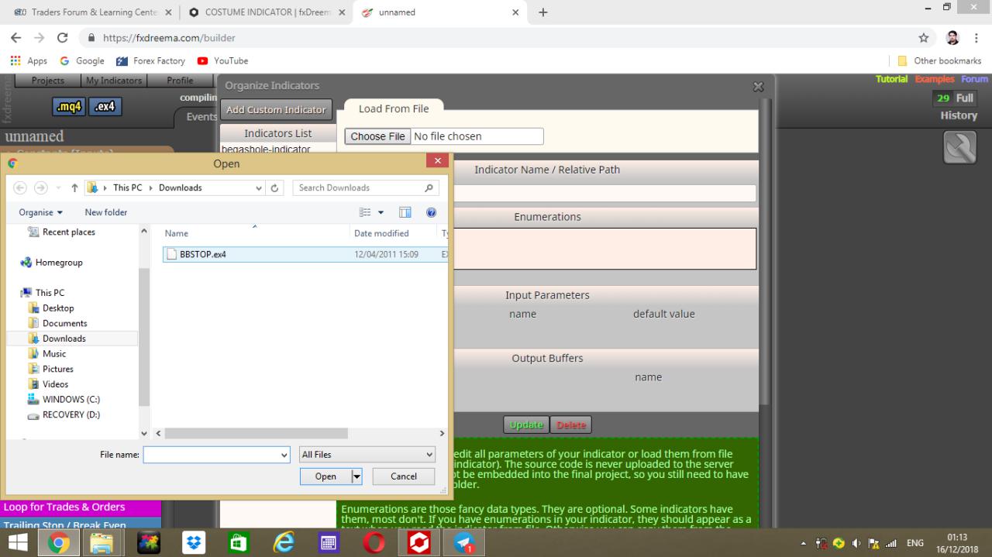This screenshot has height=557, width=992.
Task: Export project with the .ex4 button
Action: 104,107
